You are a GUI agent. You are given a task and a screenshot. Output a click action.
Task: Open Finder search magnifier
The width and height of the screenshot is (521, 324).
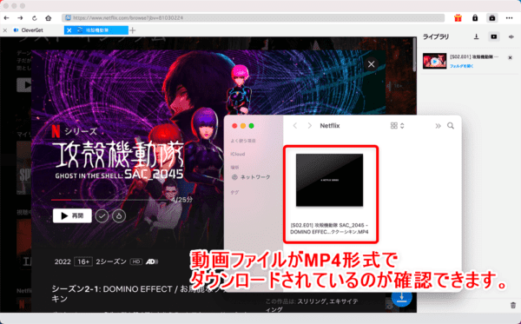coord(451,126)
